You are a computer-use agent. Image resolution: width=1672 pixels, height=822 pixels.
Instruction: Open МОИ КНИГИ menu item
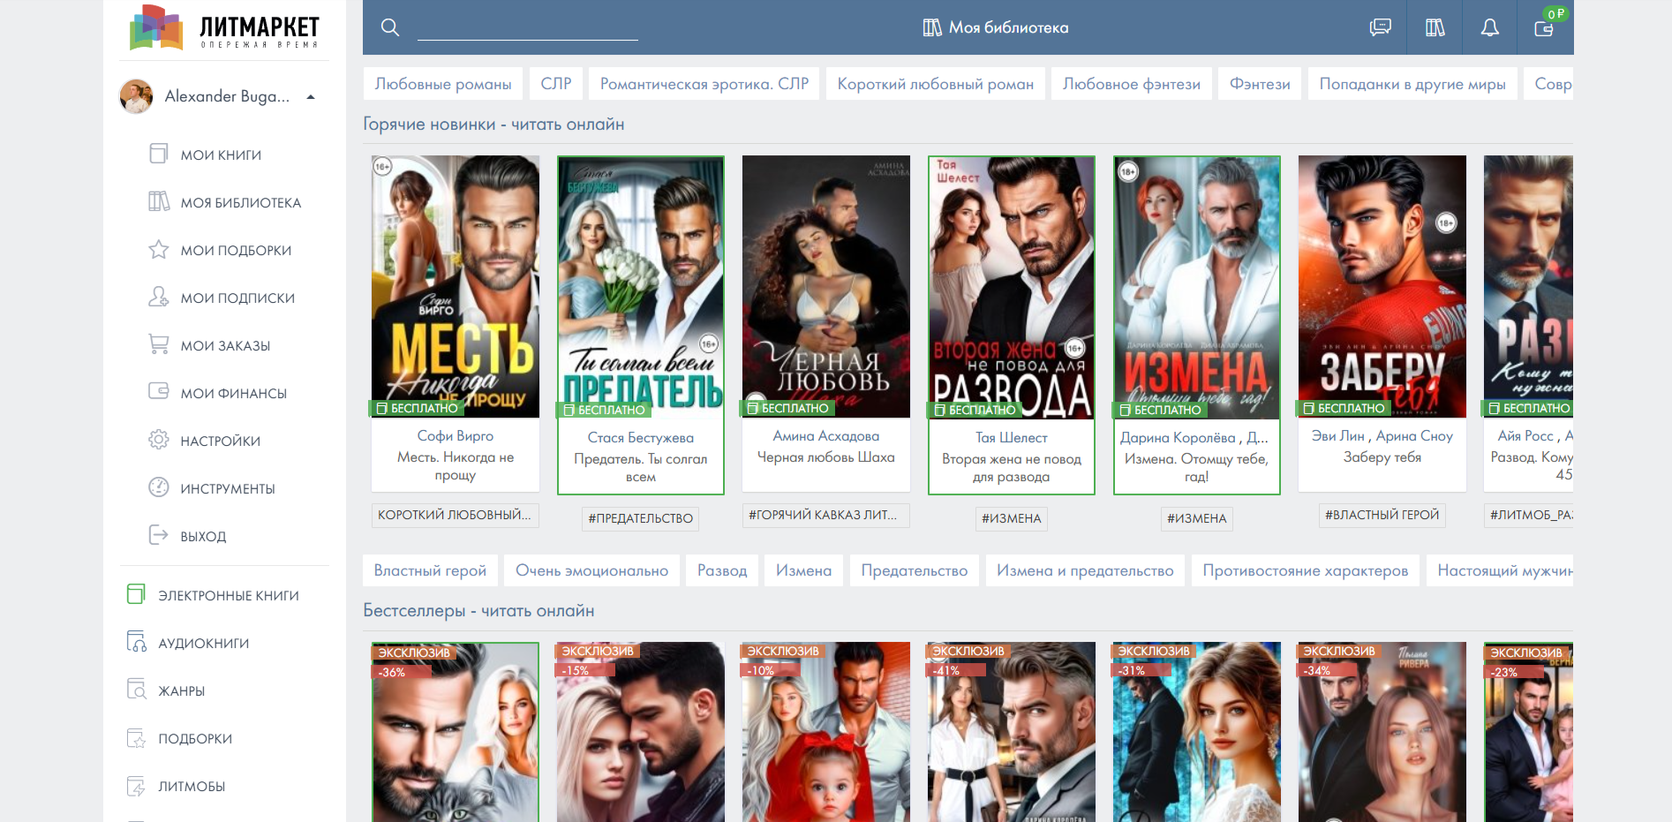point(221,155)
